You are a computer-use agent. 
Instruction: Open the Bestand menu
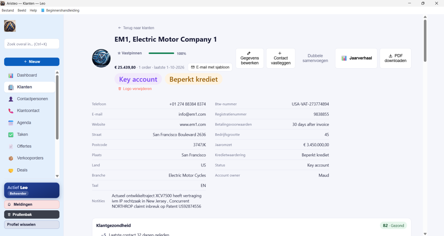(x=8, y=10)
